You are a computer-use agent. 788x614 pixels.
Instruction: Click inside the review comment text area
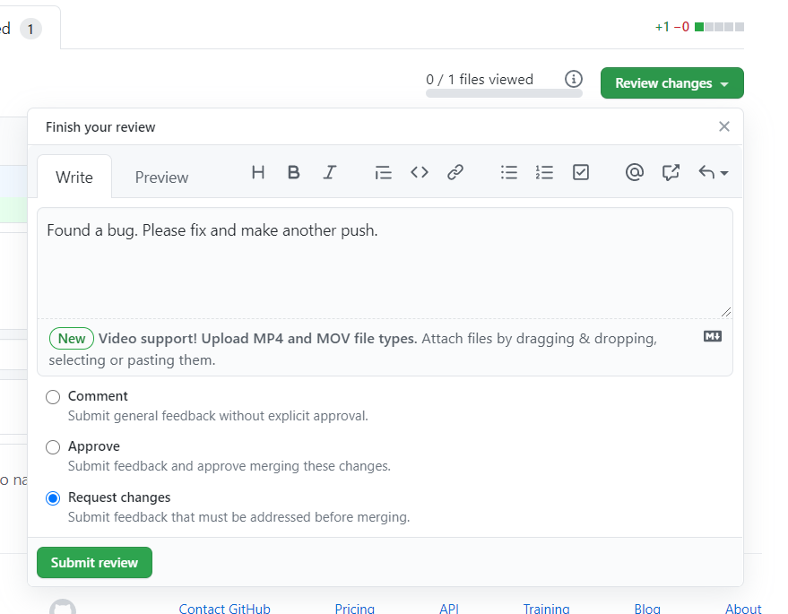pos(384,269)
